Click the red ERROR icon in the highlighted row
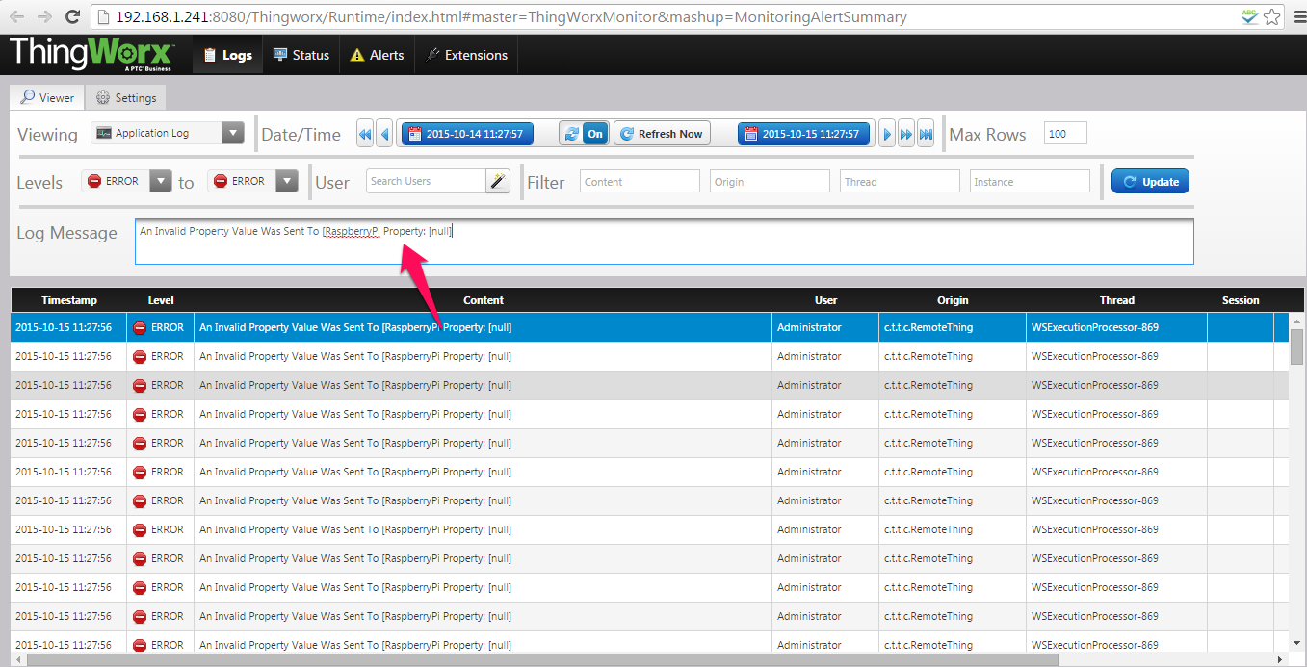Image resolution: width=1307 pixels, height=667 pixels. click(x=140, y=327)
